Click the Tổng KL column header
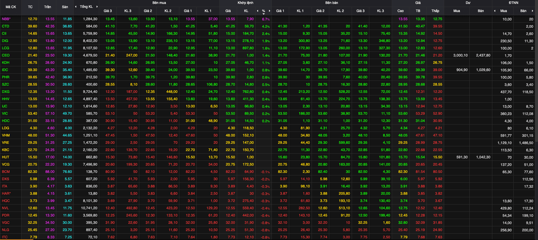This screenshot has width=538, height=240. [x=86, y=7]
